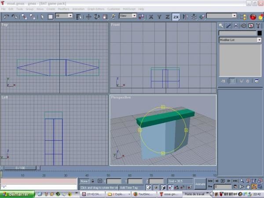The width and height of the screenshot is (264, 198).
Task: Toggle the ZX plane constraint button
Action: pos(176,17)
